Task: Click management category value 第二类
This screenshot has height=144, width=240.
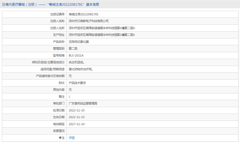Action: [73, 49]
